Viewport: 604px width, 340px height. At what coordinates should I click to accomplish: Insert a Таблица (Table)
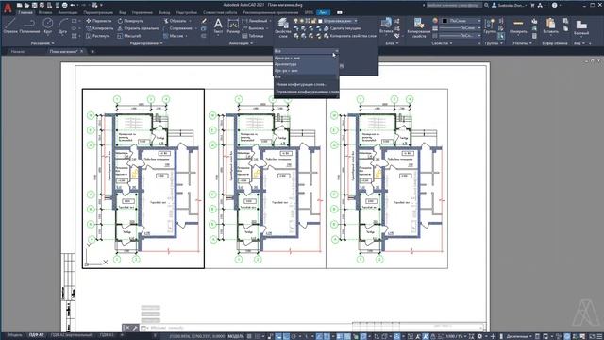coord(253,36)
